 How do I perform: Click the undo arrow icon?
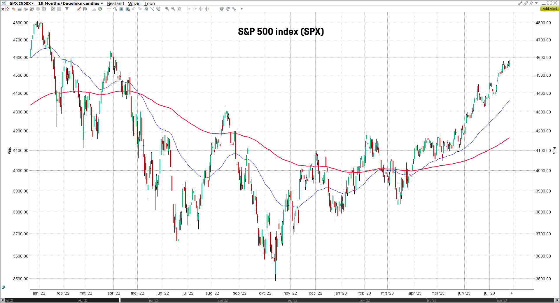click(134, 9)
